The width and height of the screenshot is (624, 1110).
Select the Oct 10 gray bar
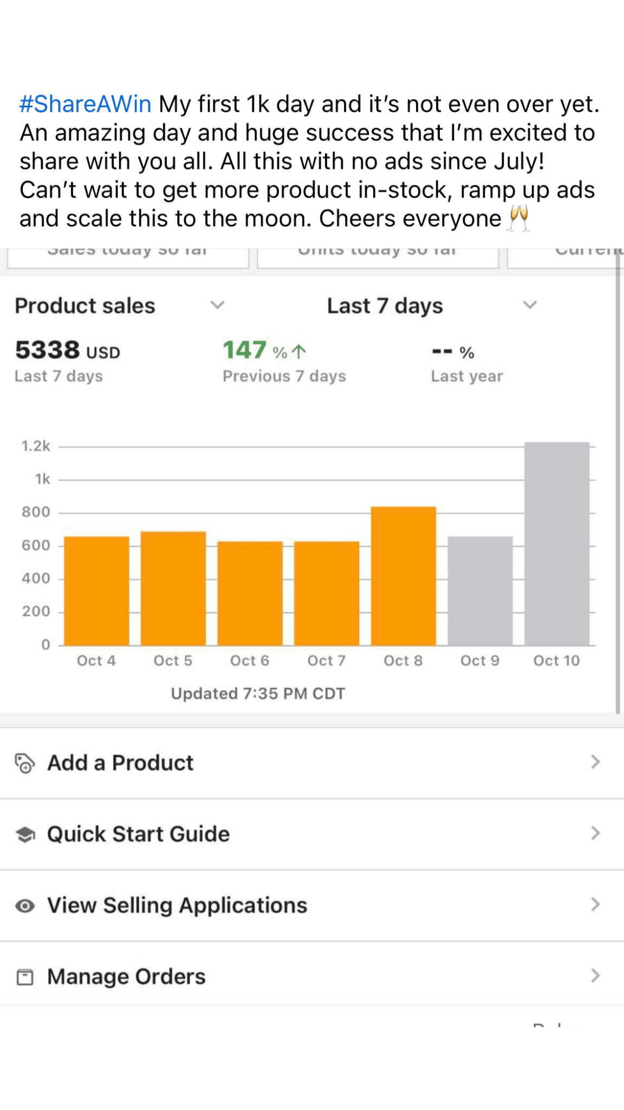tap(556, 544)
